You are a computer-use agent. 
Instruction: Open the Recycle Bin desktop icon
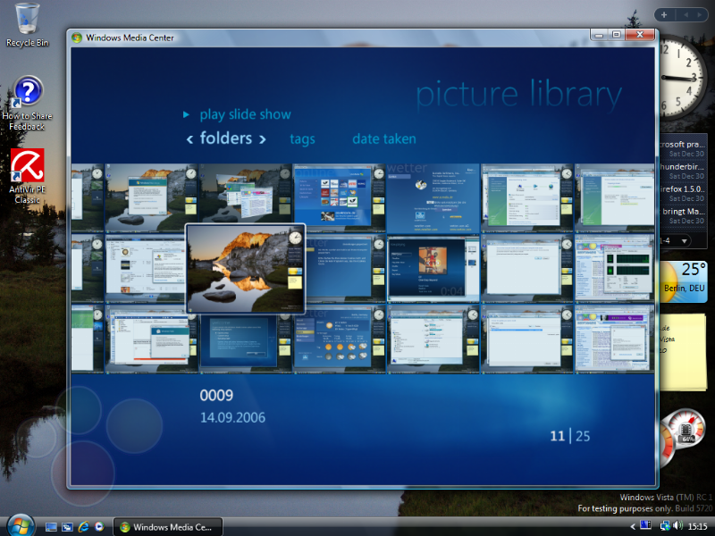coord(27,25)
